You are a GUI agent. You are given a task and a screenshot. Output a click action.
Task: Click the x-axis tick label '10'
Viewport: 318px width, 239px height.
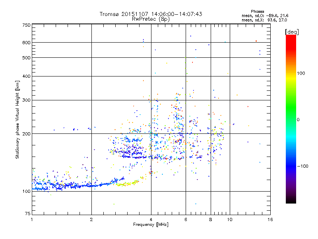coord(230,219)
